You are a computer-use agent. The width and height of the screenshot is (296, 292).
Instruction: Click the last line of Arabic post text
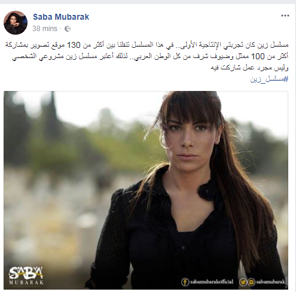tap(249, 68)
